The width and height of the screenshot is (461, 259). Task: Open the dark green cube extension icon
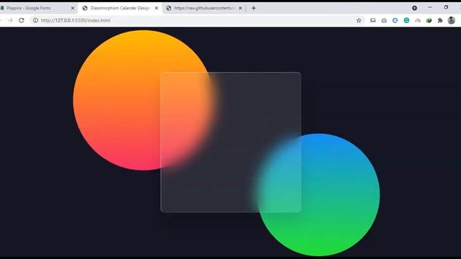click(429, 20)
